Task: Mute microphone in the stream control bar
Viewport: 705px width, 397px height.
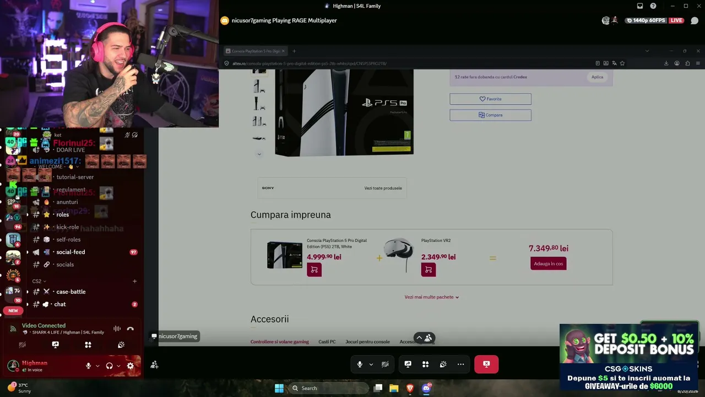Action: tap(360, 364)
